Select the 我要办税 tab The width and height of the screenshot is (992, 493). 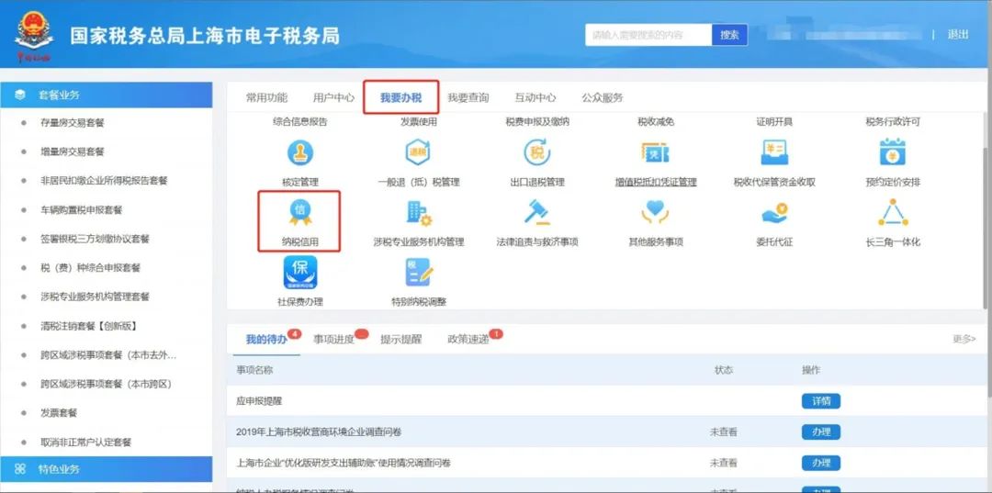[400, 97]
